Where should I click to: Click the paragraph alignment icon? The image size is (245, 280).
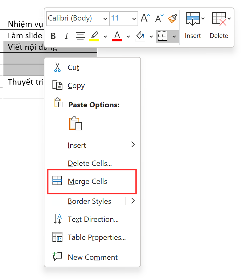click(80, 36)
